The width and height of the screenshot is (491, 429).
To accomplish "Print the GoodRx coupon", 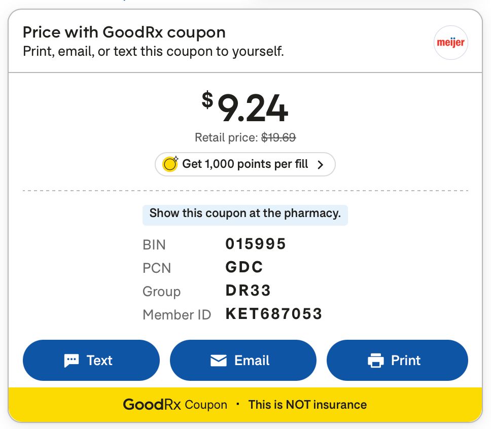I will [x=397, y=361].
